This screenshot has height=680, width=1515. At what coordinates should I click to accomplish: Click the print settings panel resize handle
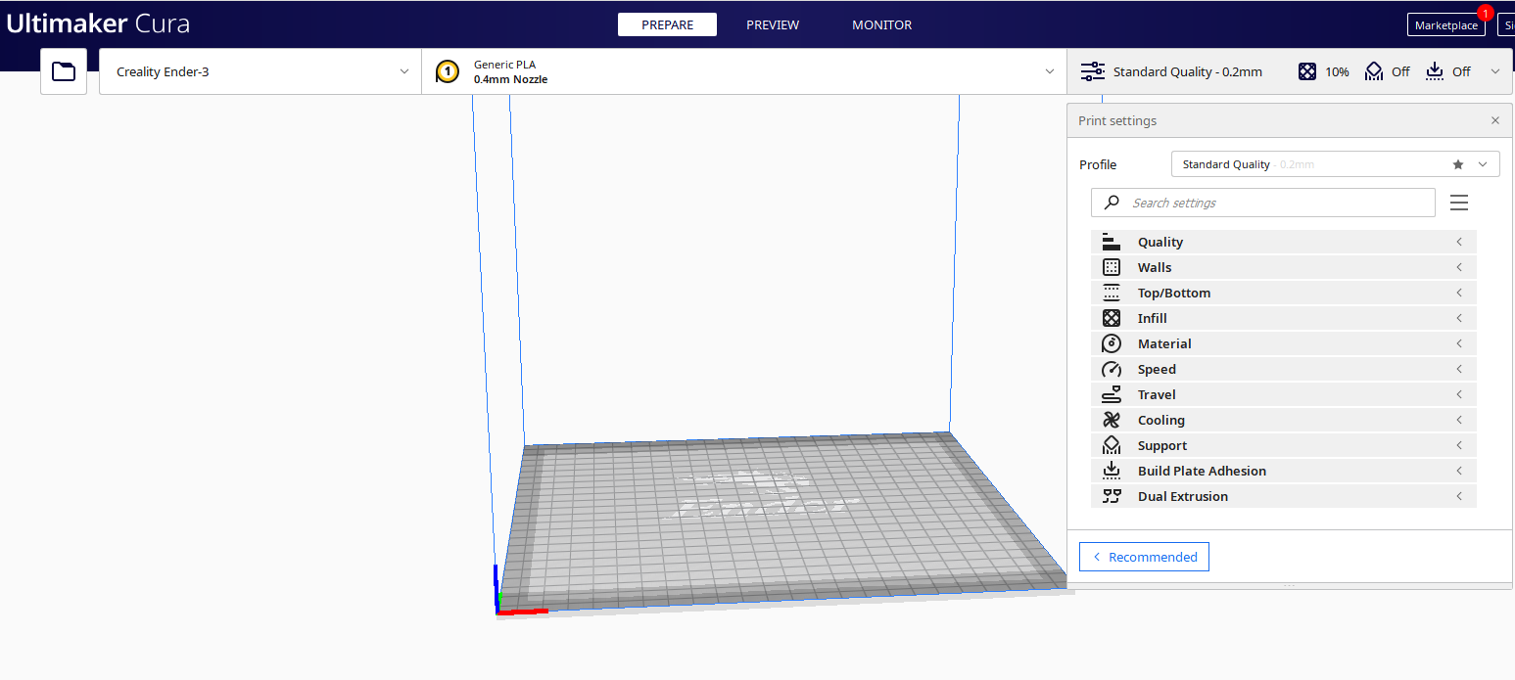[1289, 585]
